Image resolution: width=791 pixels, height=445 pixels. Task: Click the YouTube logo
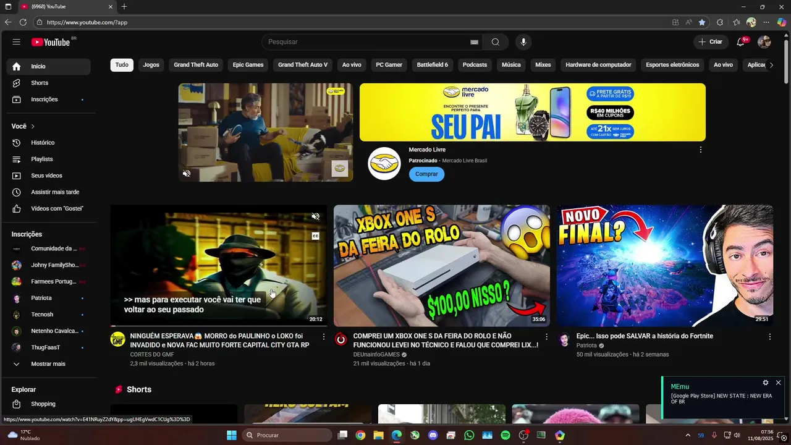[52, 42]
